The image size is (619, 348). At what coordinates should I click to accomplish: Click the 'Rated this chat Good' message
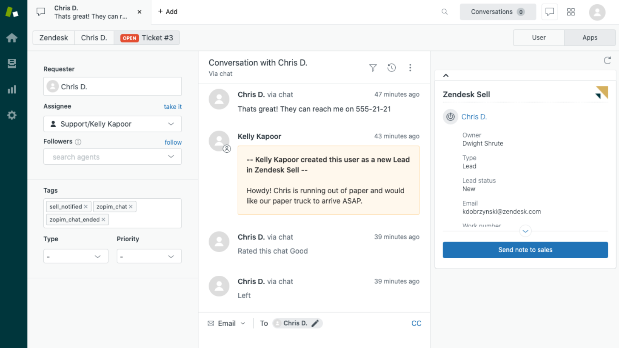[x=273, y=251]
